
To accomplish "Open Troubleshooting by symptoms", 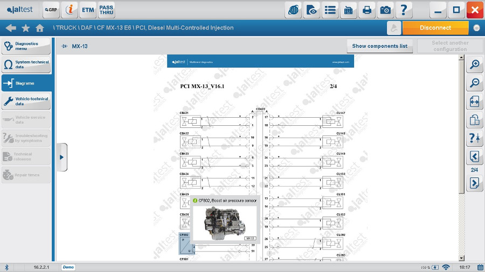I will pyautogui.click(x=26, y=138).
